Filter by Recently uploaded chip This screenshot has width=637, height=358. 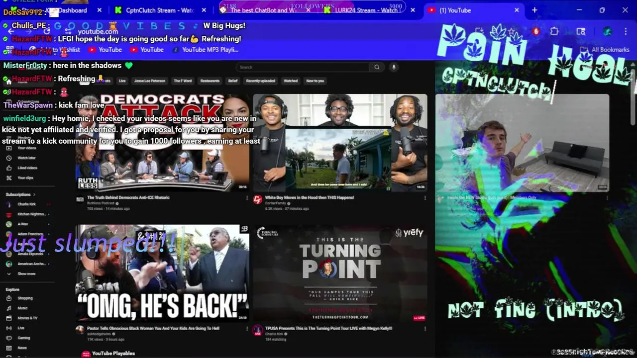[x=260, y=81]
